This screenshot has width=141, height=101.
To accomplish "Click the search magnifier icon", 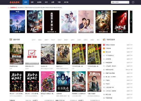I will tap(128, 2).
